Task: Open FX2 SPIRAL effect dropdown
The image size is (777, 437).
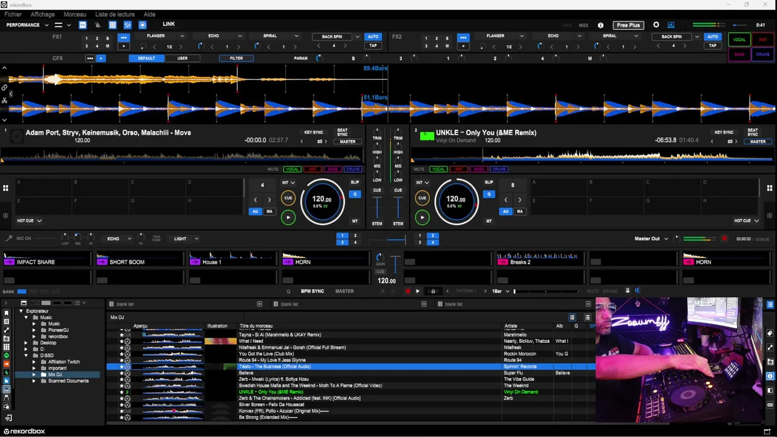Action: pyautogui.click(x=636, y=36)
